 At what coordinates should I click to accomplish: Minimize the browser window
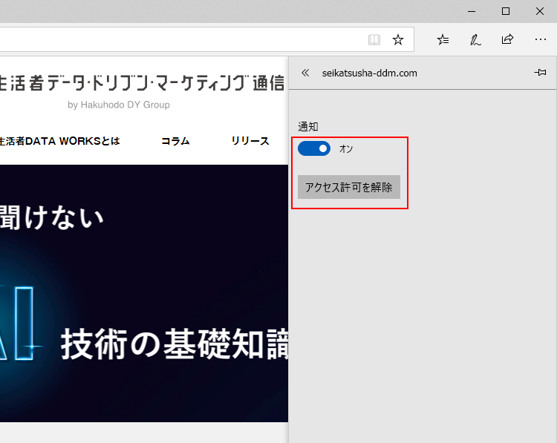coord(472,11)
